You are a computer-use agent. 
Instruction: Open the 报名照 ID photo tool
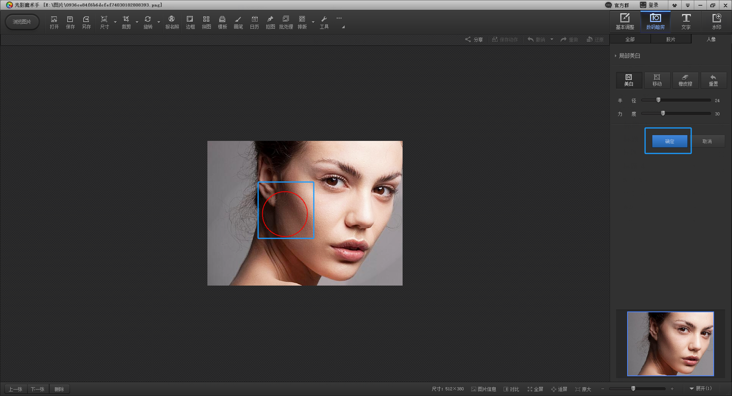click(172, 22)
